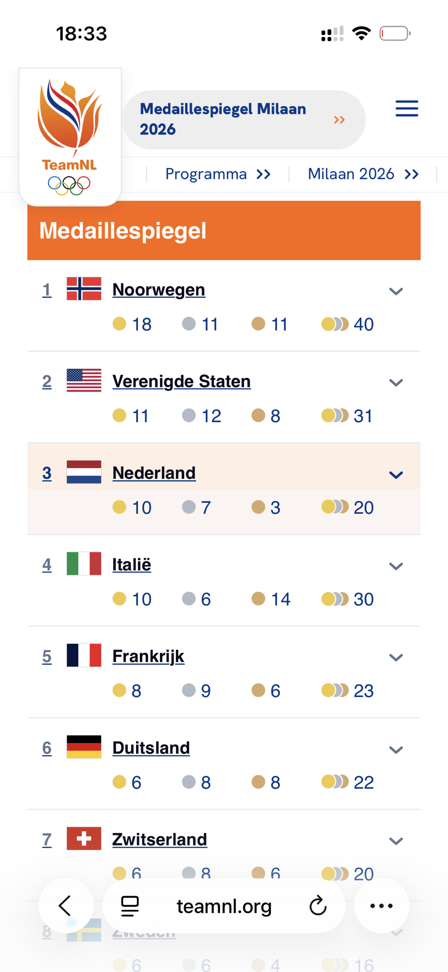
Task: Open browser more options (three dots)
Action: pyautogui.click(x=381, y=905)
